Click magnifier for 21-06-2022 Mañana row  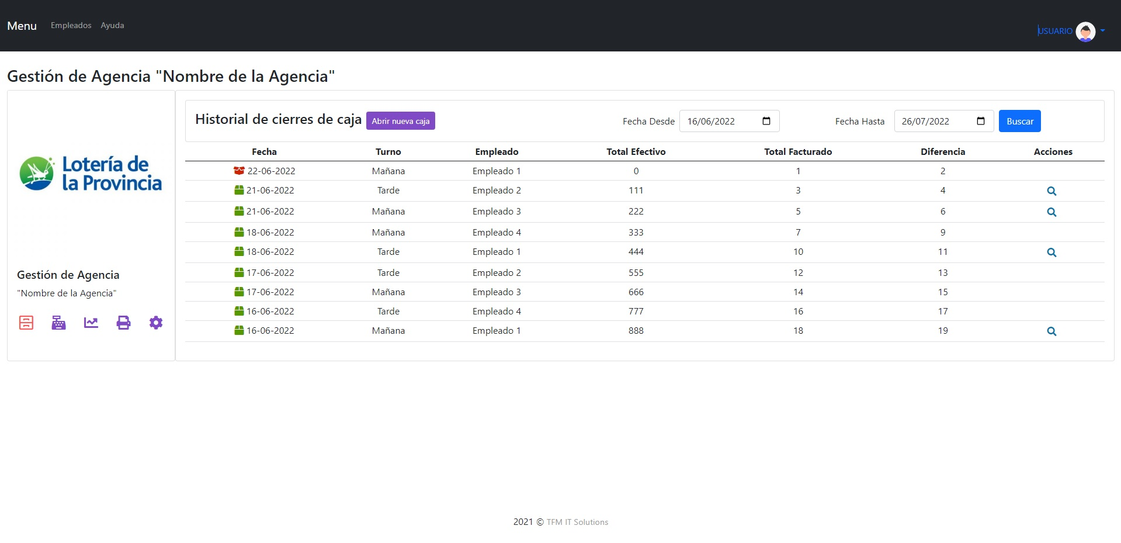coord(1051,212)
